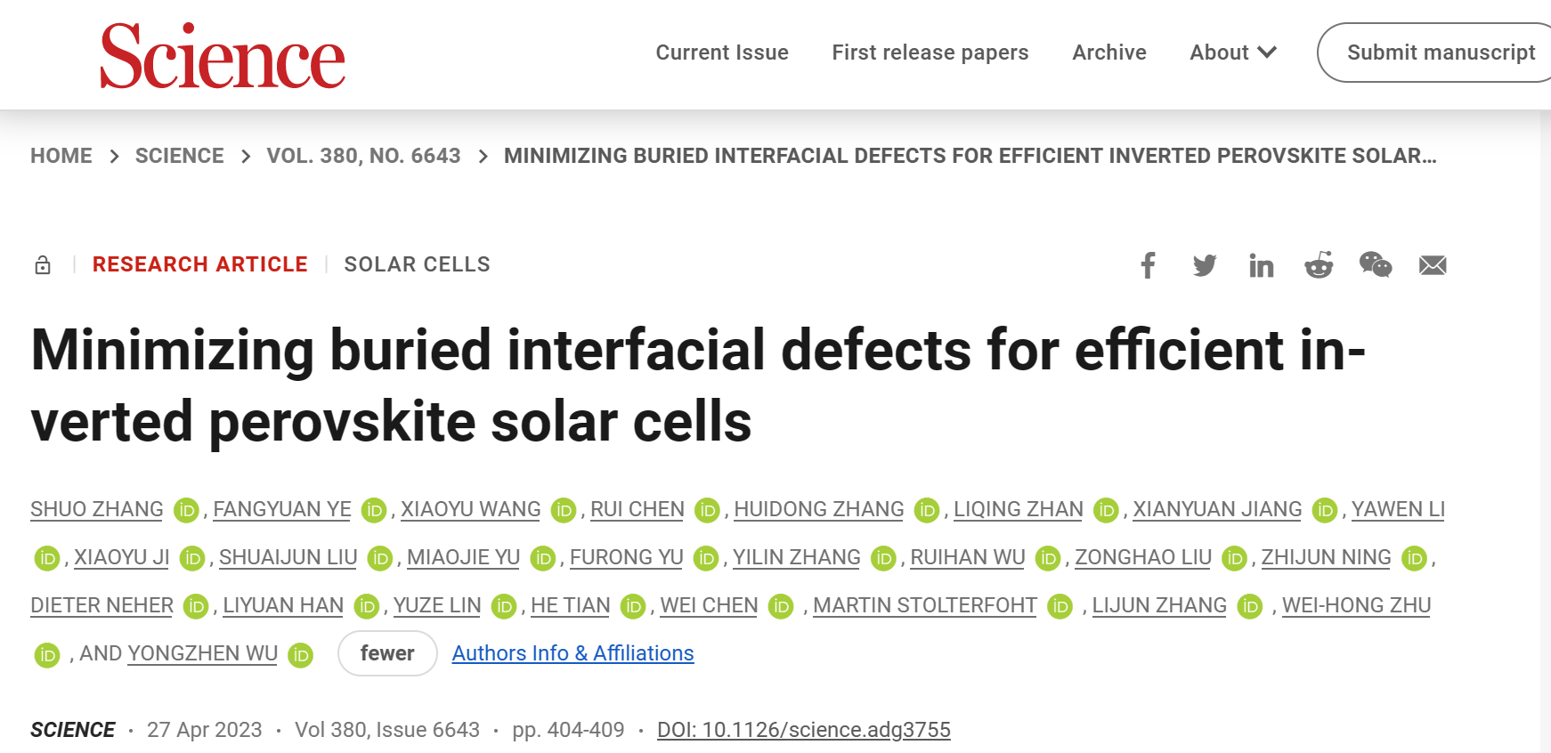Share article on Facebook

tap(1148, 265)
